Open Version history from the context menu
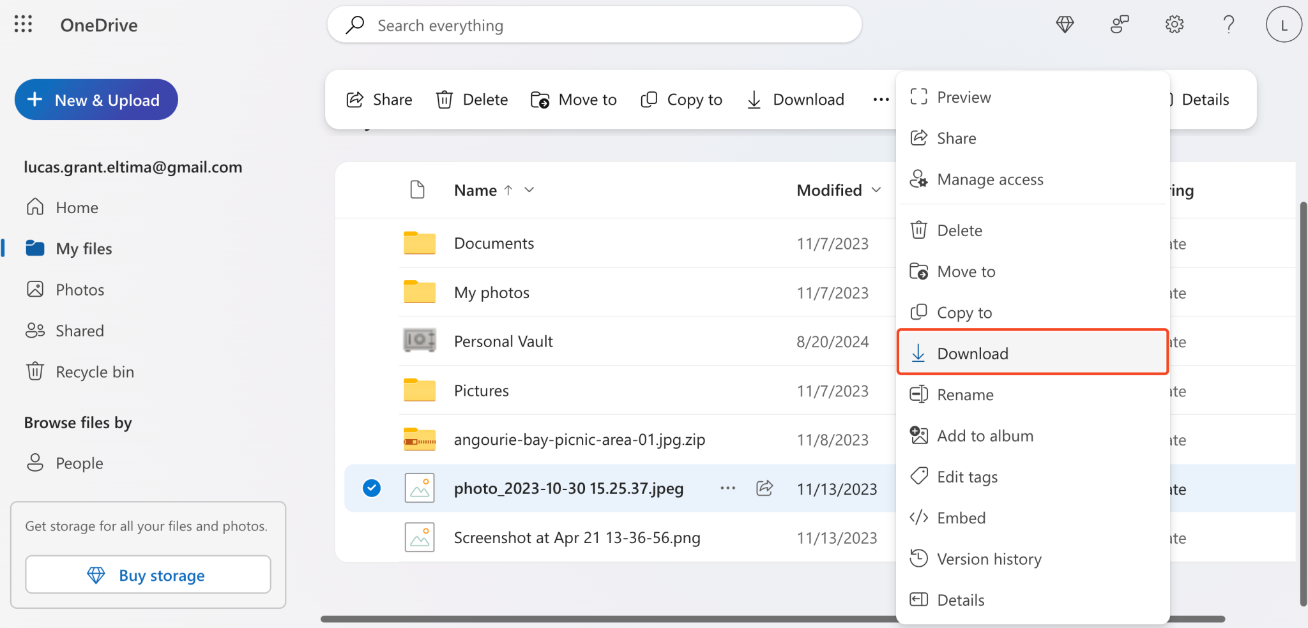The width and height of the screenshot is (1308, 628). (x=1033, y=559)
